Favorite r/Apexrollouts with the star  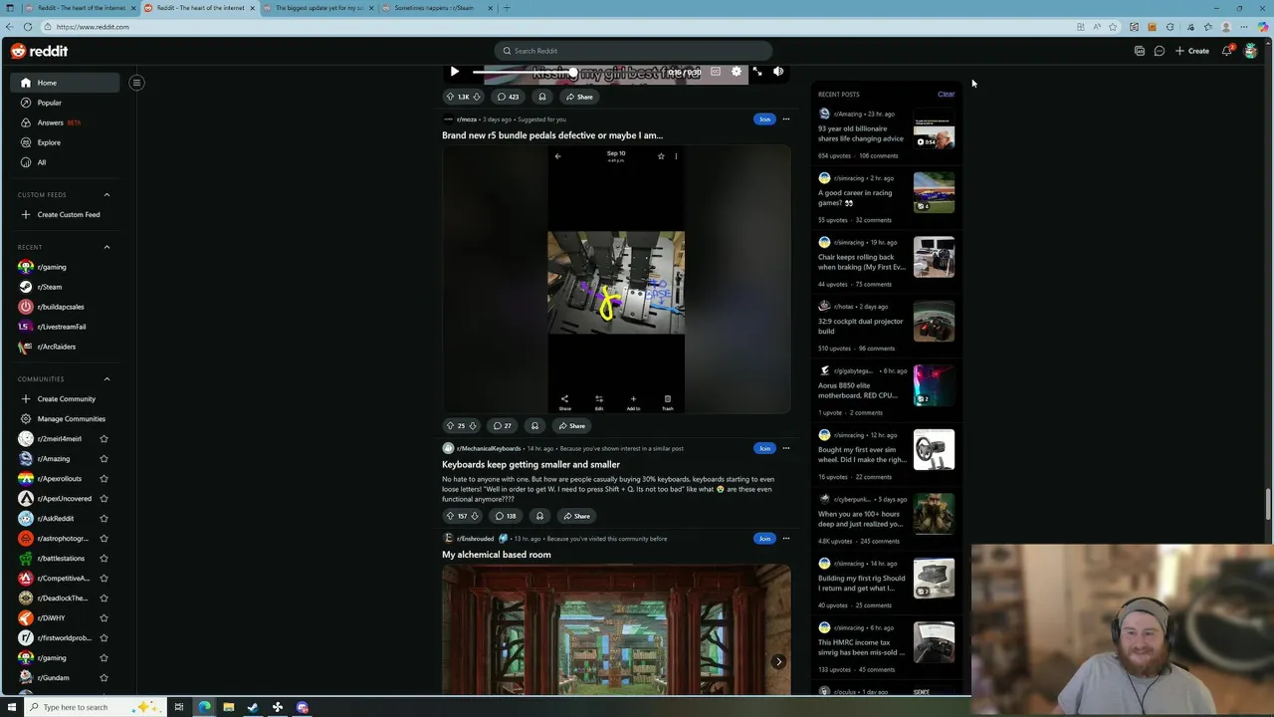[104, 479]
